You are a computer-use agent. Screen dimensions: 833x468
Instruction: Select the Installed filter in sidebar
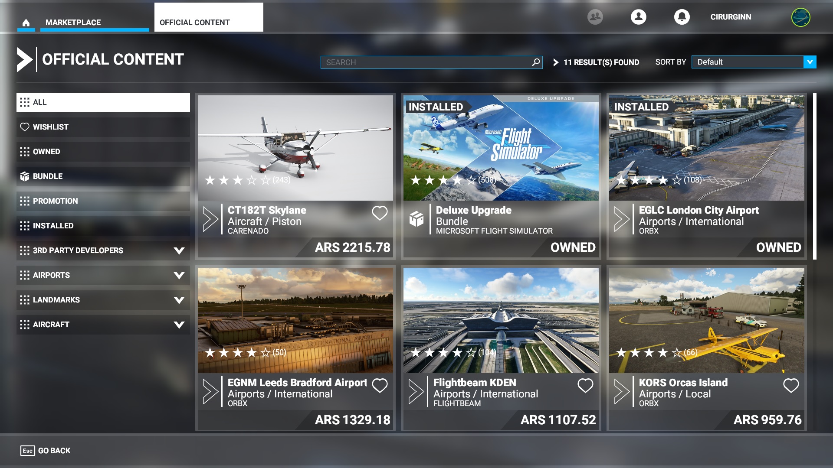point(103,226)
